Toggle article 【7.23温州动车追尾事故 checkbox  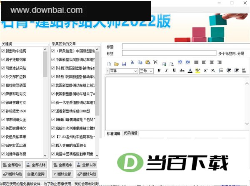coord(53,137)
